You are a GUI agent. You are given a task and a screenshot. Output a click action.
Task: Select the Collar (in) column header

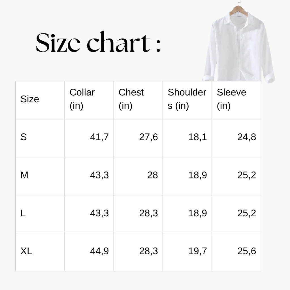coord(82,99)
